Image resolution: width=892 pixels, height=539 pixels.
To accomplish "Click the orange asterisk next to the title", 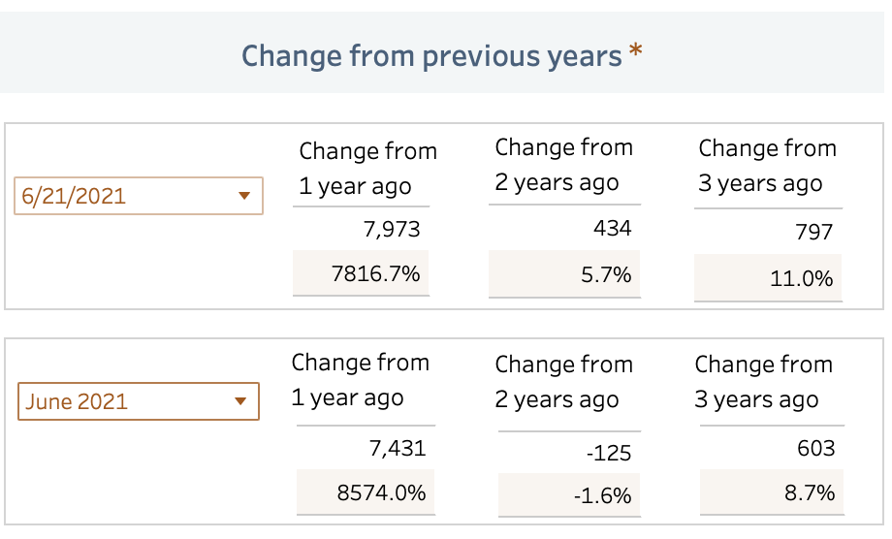I will pyautogui.click(x=636, y=50).
